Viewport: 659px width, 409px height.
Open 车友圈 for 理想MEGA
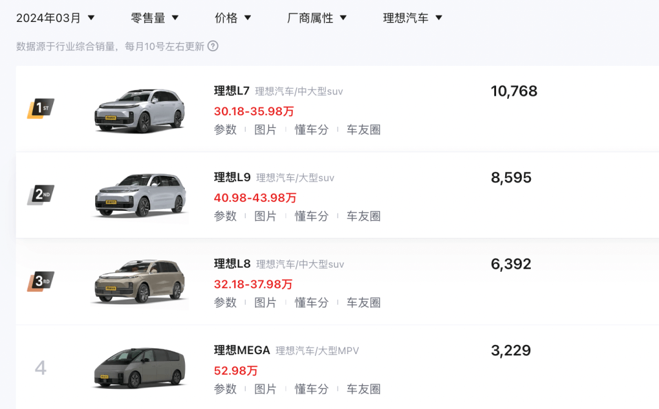364,389
